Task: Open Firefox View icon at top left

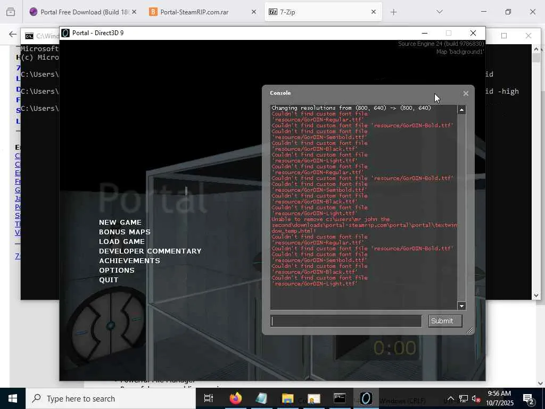Action: click(x=11, y=12)
